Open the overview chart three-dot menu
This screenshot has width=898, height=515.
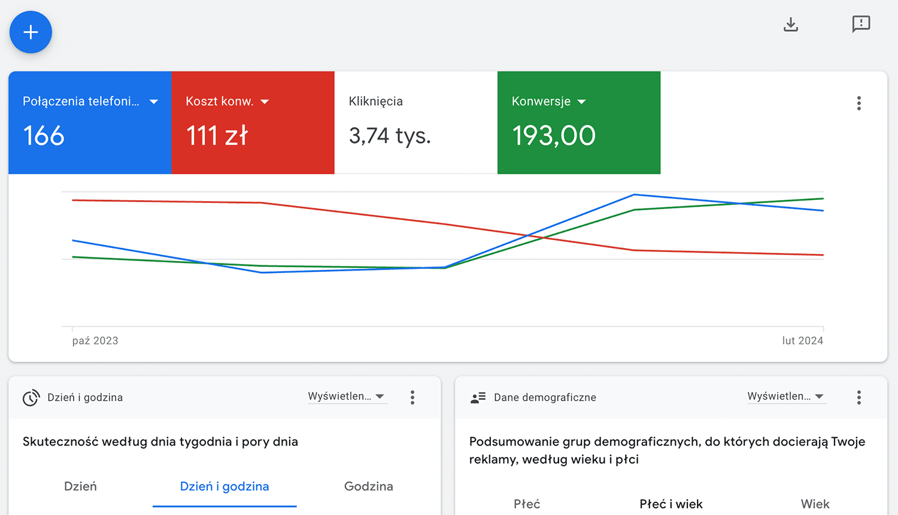(858, 104)
